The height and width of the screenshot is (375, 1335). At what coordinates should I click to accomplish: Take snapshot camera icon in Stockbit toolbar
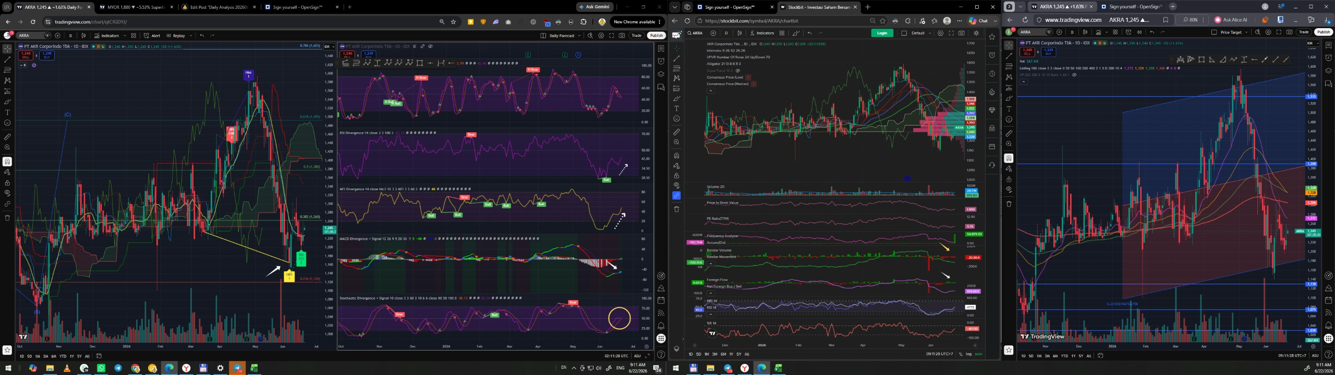coord(962,33)
